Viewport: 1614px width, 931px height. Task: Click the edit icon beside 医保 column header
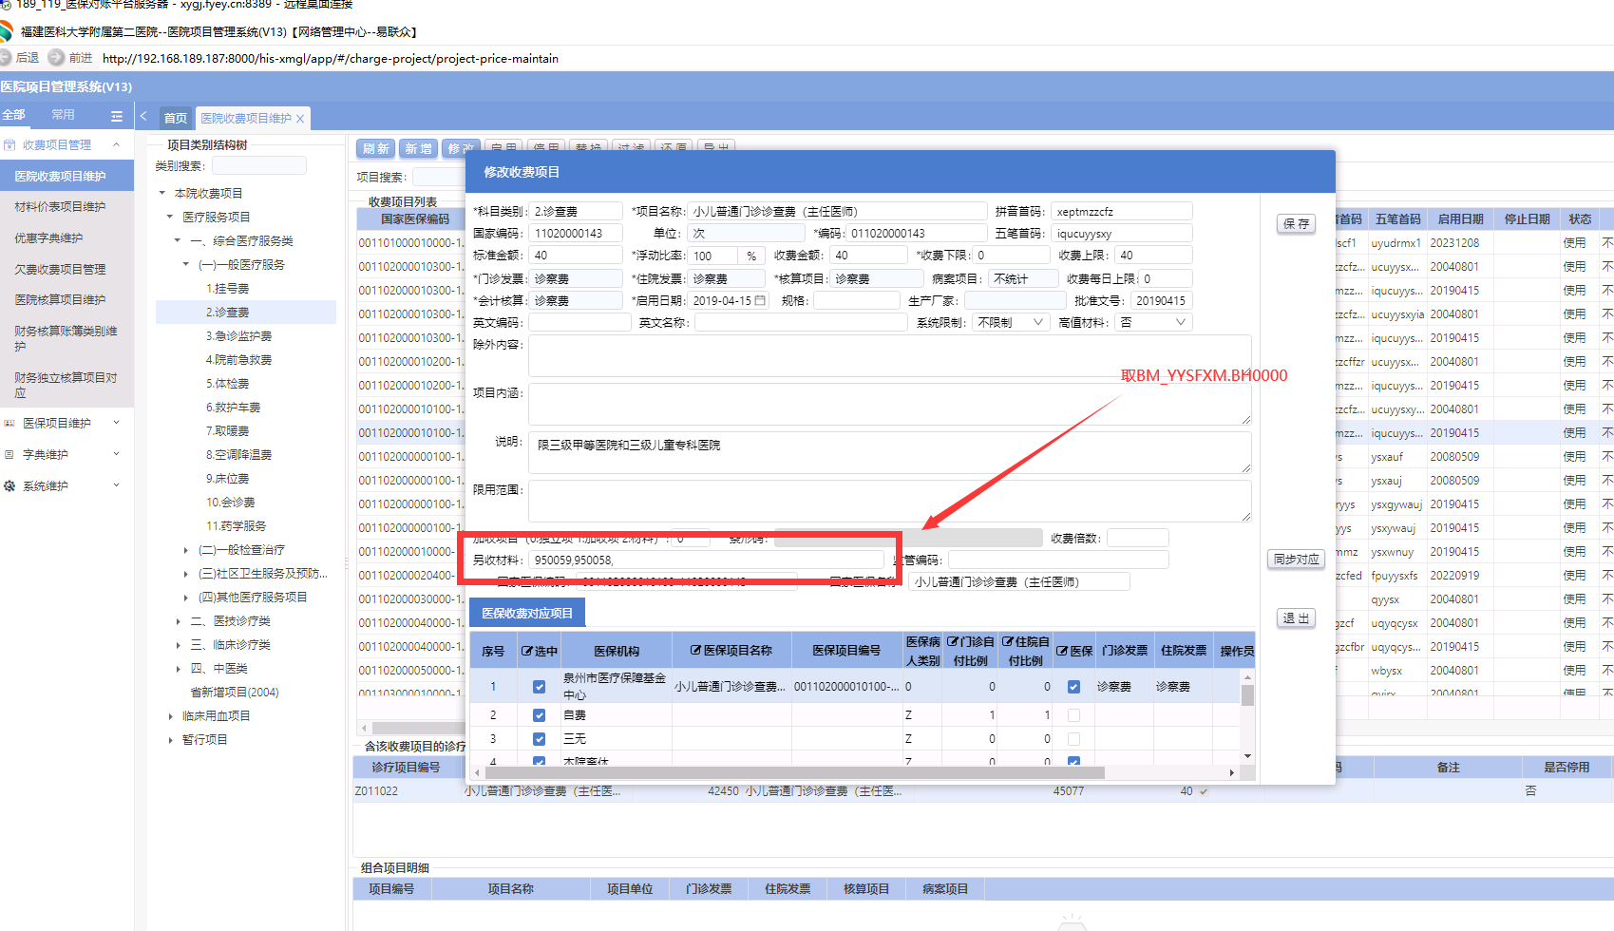coord(1062,652)
